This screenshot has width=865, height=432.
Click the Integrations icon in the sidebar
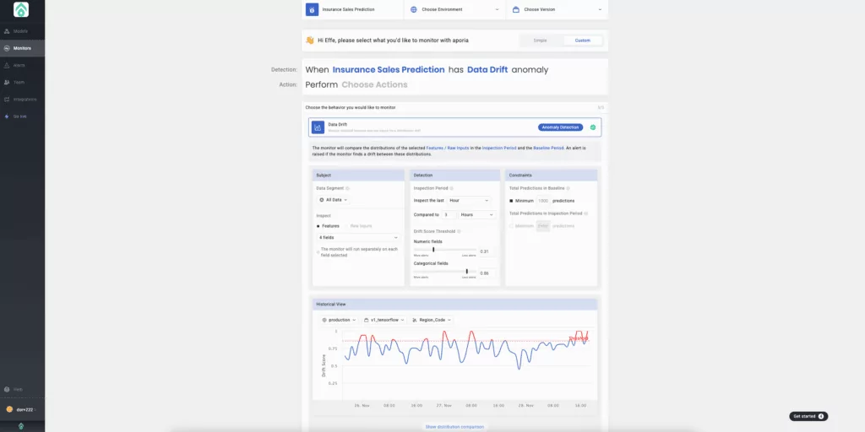pyautogui.click(x=7, y=100)
